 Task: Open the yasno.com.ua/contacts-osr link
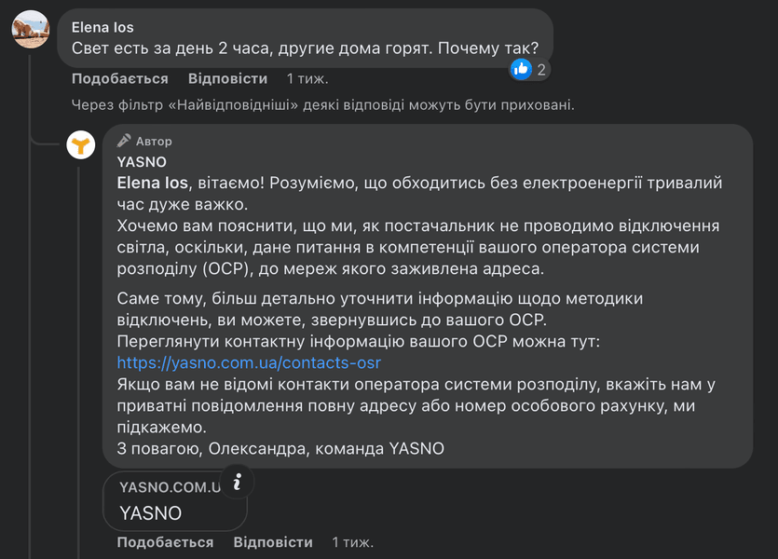tap(249, 363)
